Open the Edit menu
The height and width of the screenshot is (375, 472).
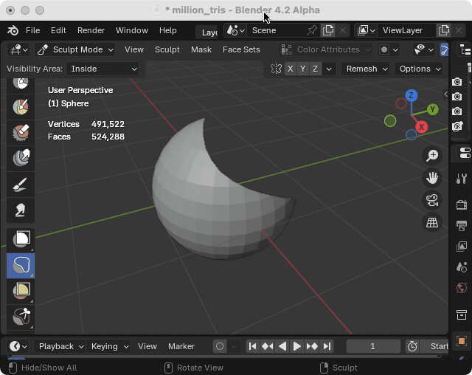(x=58, y=30)
